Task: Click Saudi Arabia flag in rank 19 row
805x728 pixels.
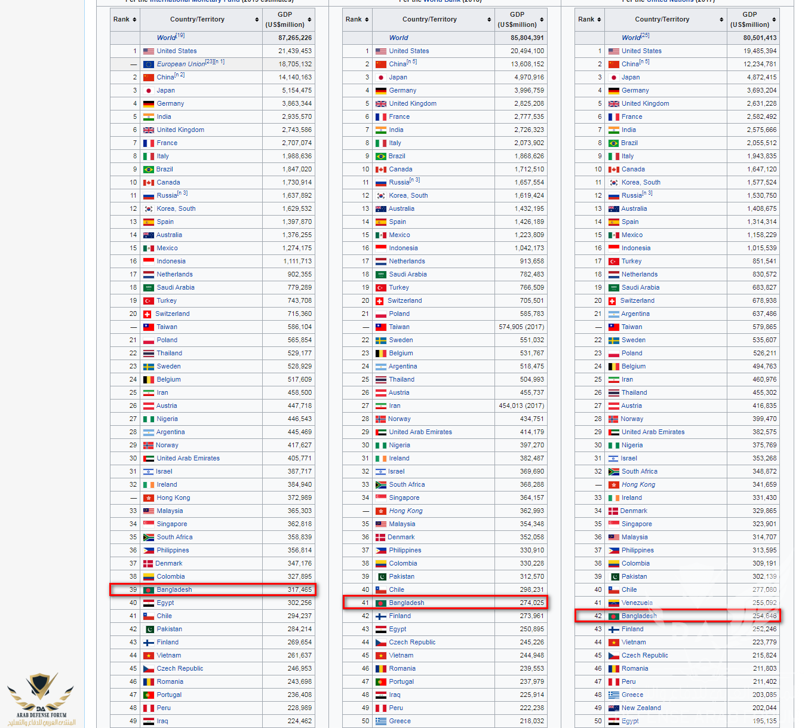Action: point(613,288)
